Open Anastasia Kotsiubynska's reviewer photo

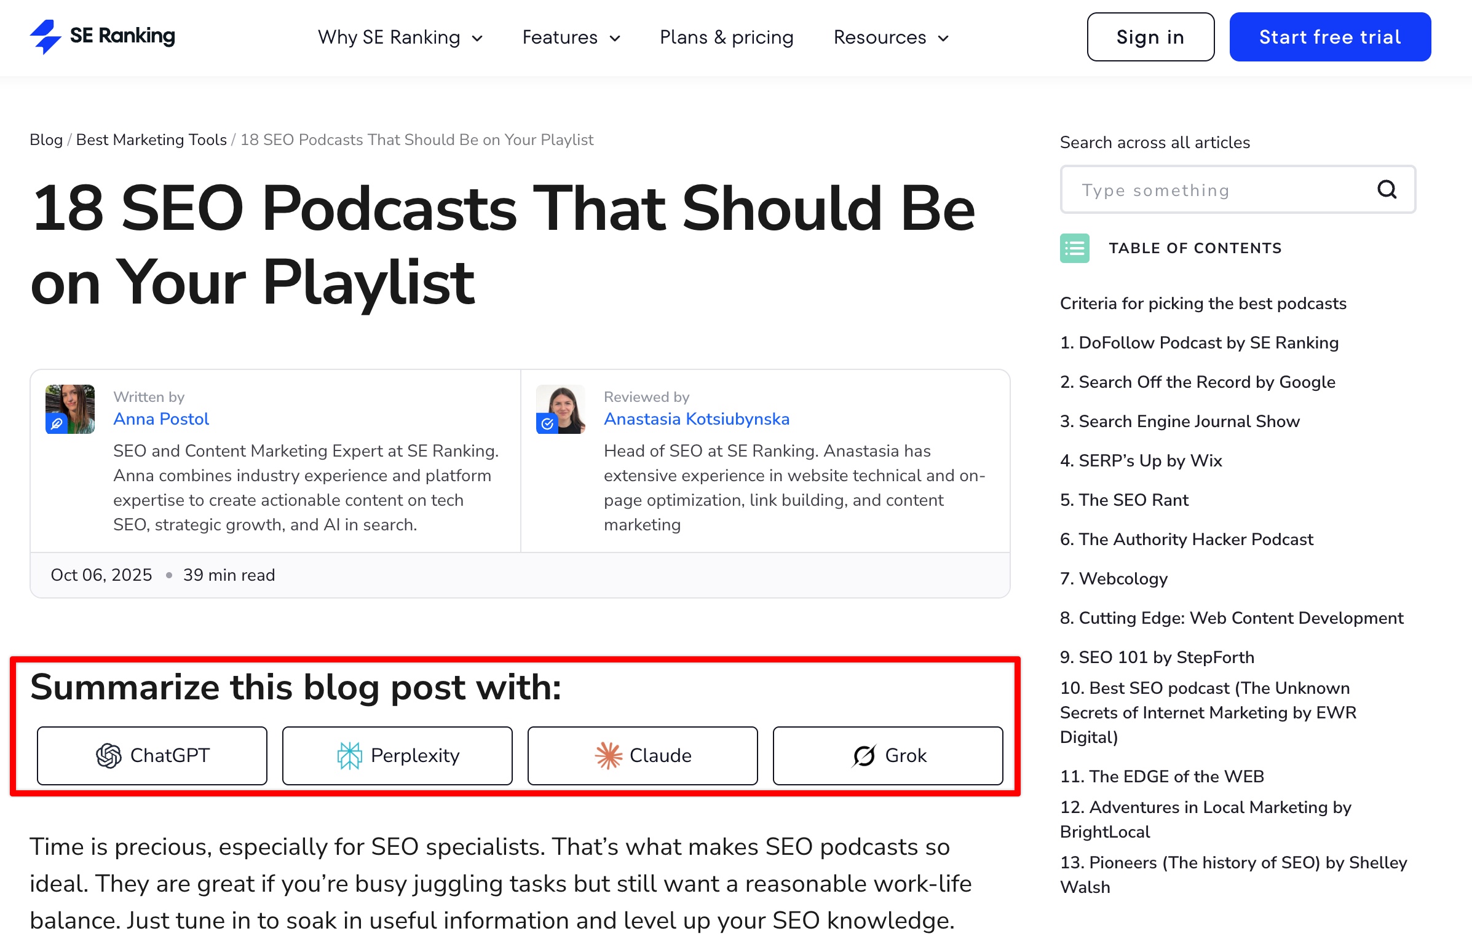click(560, 409)
